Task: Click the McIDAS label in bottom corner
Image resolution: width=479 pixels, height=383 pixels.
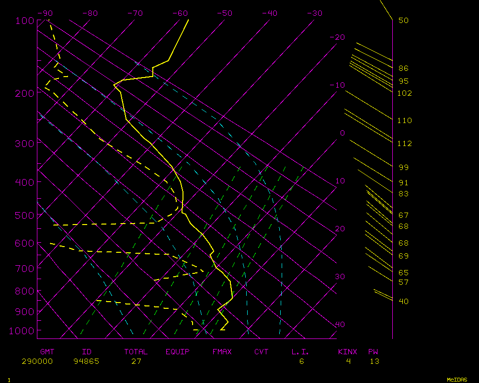Action: pyautogui.click(x=457, y=380)
